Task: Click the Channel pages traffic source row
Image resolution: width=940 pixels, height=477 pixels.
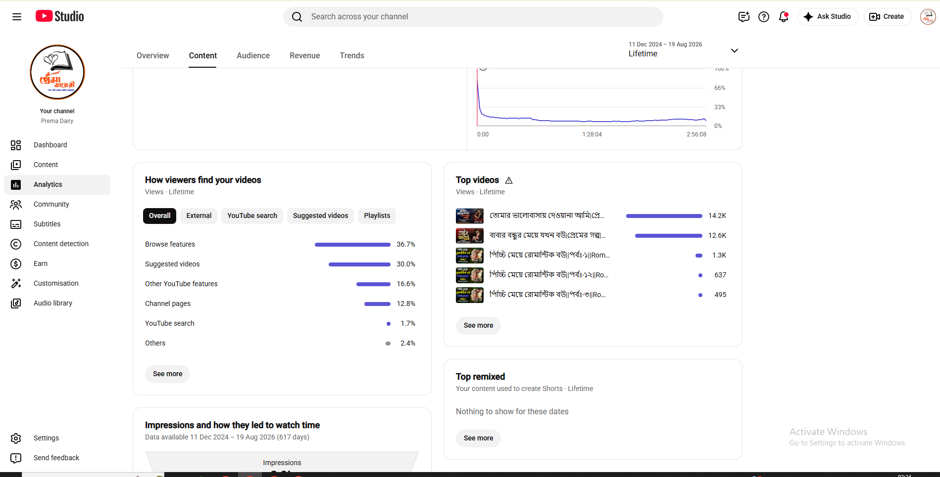Action: point(280,304)
